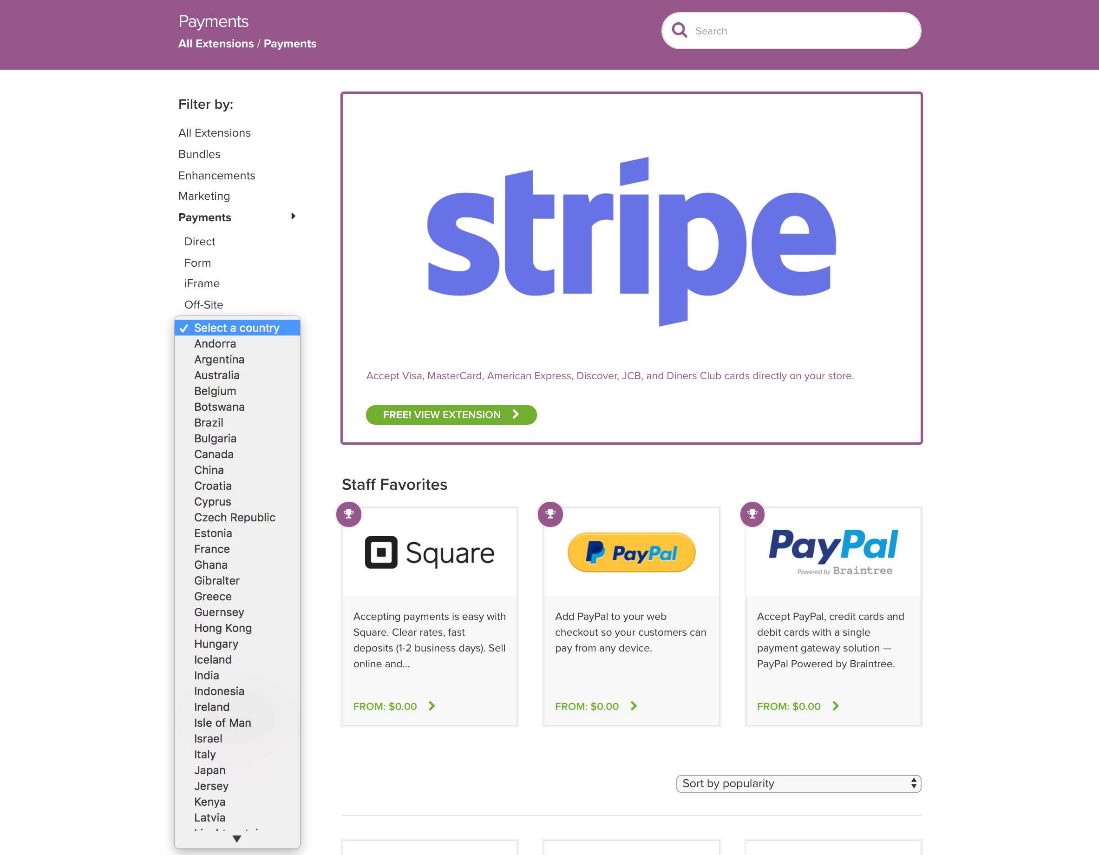Image resolution: width=1099 pixels, height=855 pixels.
Task: Click Square FROM: $0.00 link
Action: [x=393, y=706]
